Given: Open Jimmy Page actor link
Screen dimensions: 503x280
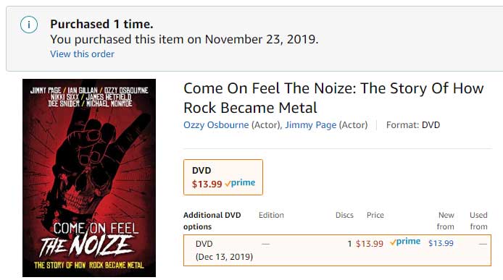Looking at the screenshot, I should click(x=310, y=124).
